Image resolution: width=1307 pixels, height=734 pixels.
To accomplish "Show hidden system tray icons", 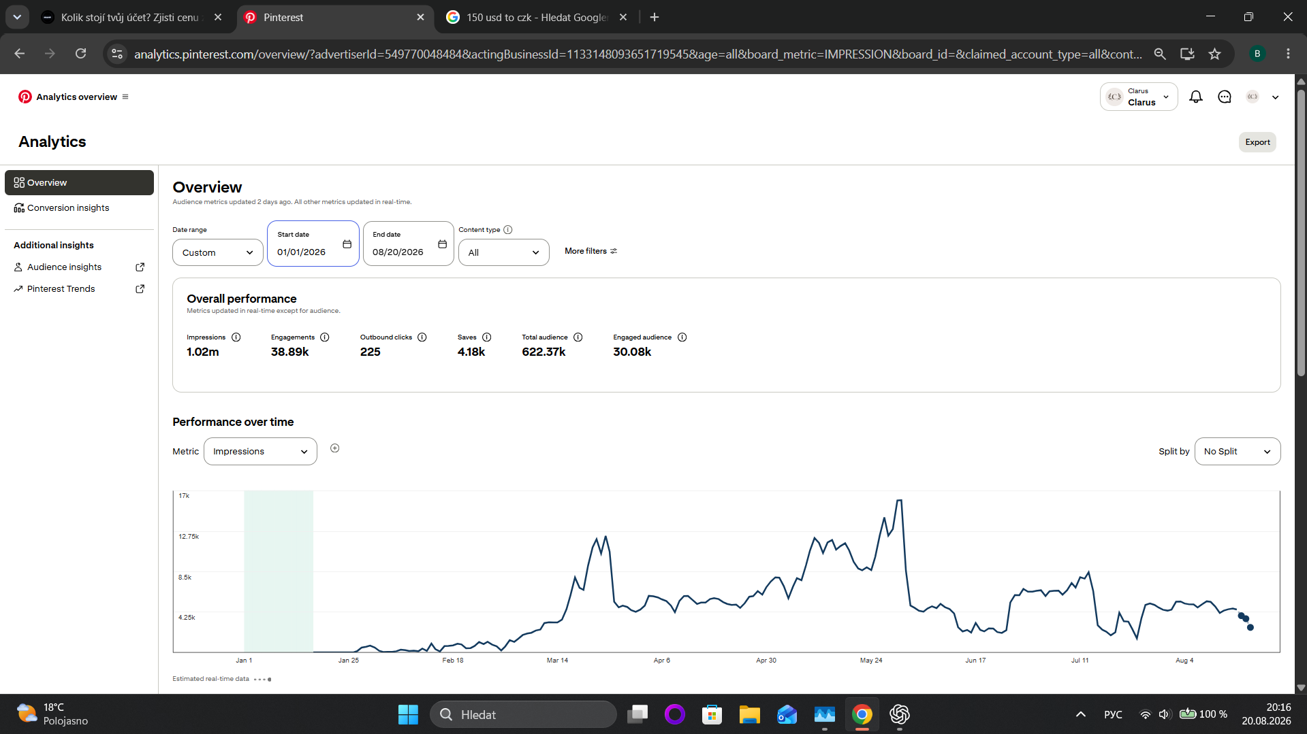I will pos(1080,714).
